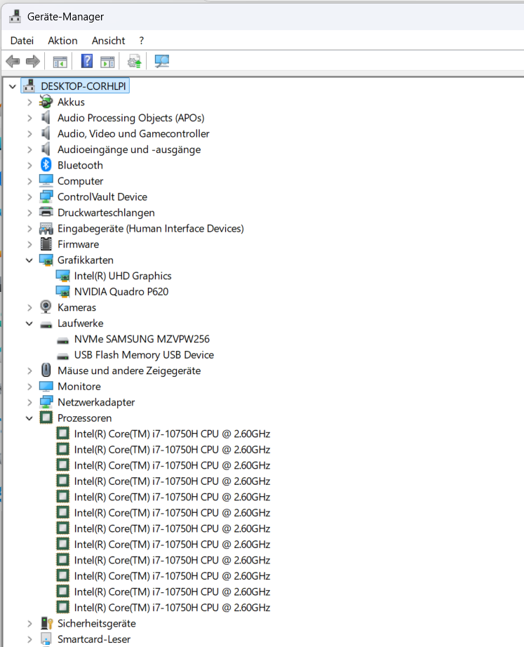The image size is (524, 647).
Task: Select Intel(R) UHD Graphics device
Action: (x=123, y=276)
